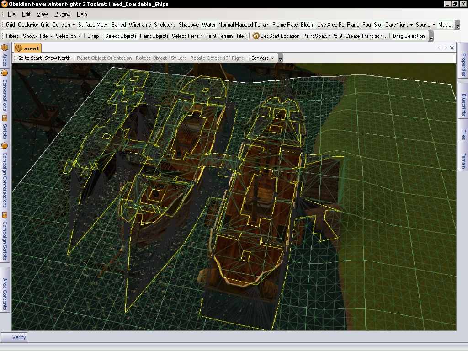Open the Plugins menu
This screenshot has height=351, width=468.
pyautogui.click(x=62, y=14)
